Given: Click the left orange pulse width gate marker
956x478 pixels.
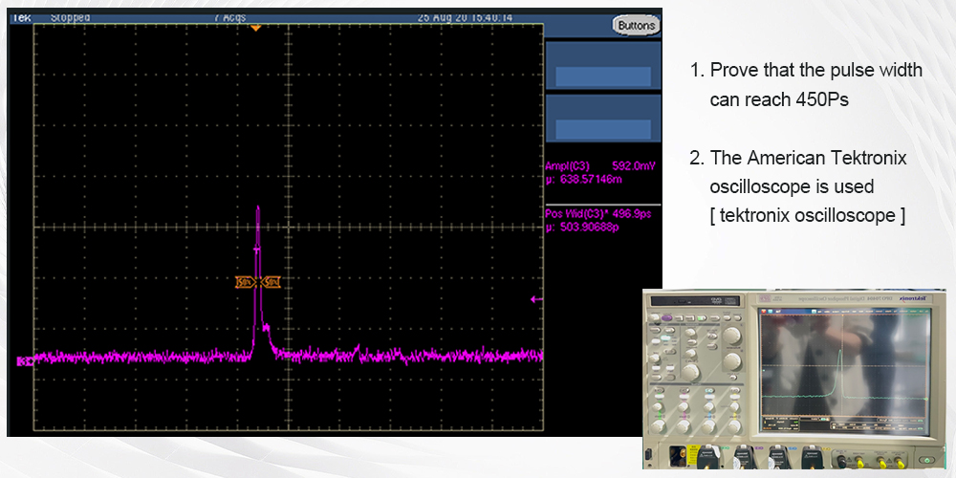Looking at the screenshot, I should (x=244, y=282).
